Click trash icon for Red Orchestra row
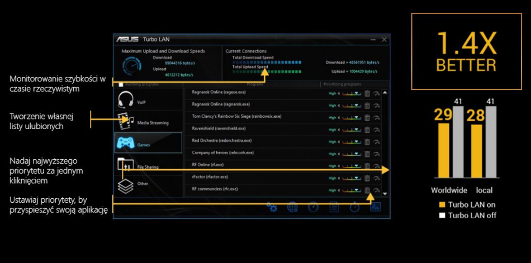The width and height of the screenshot is (531, 263). click(x=367, y=142)
